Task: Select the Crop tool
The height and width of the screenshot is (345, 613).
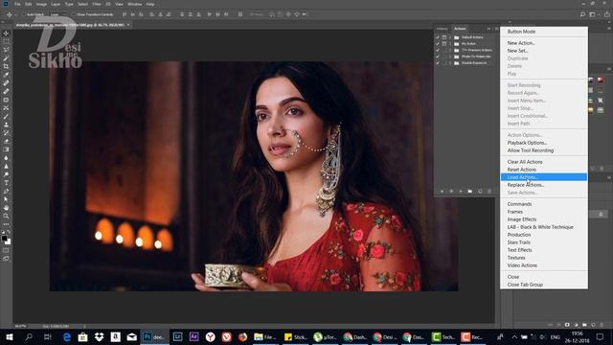Action: pos(6,66)
